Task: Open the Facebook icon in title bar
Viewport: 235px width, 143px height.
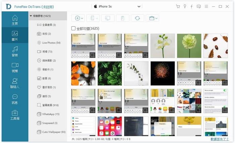Action: (x=192, y=6)
